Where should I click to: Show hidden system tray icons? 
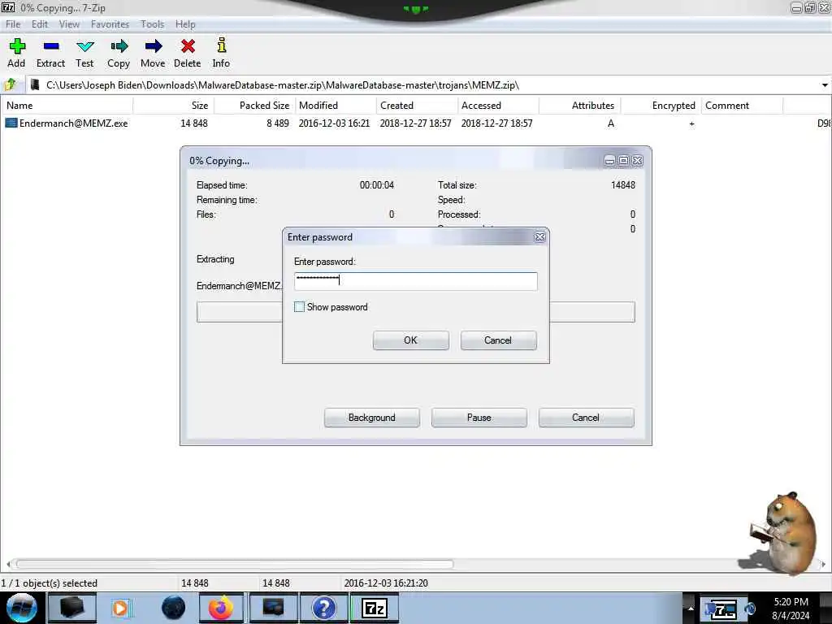coord(691,608)
